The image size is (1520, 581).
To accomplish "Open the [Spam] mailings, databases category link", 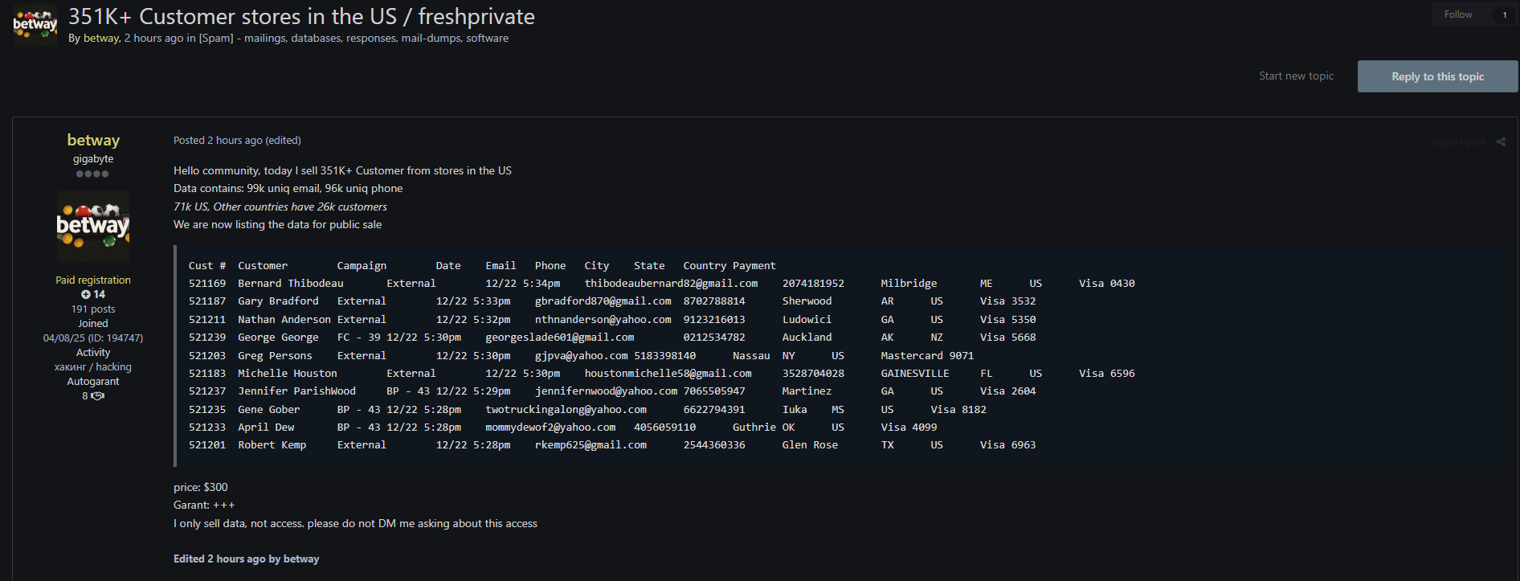I will [x=353, y=39].
